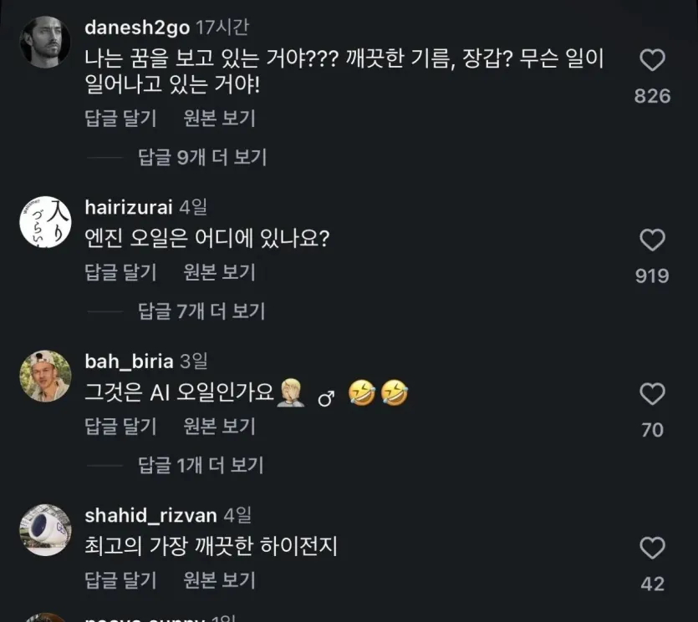Screen dimensions: 698x622
Task: Tap the heart on hairizurai's comment
Action: tap(652, 240)
